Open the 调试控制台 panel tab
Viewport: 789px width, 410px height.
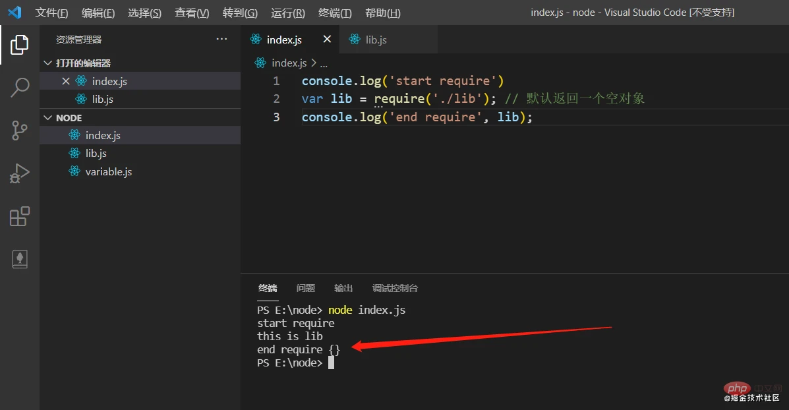tap(395, 288)
